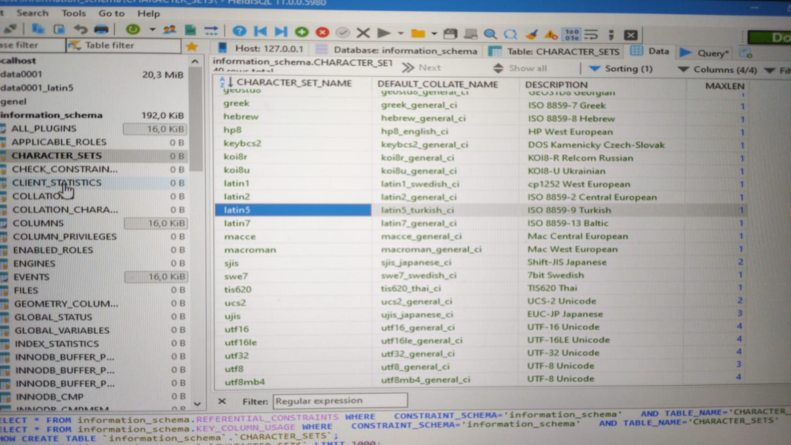Click the black X close-tab toolbar icon

click(630, 35)
